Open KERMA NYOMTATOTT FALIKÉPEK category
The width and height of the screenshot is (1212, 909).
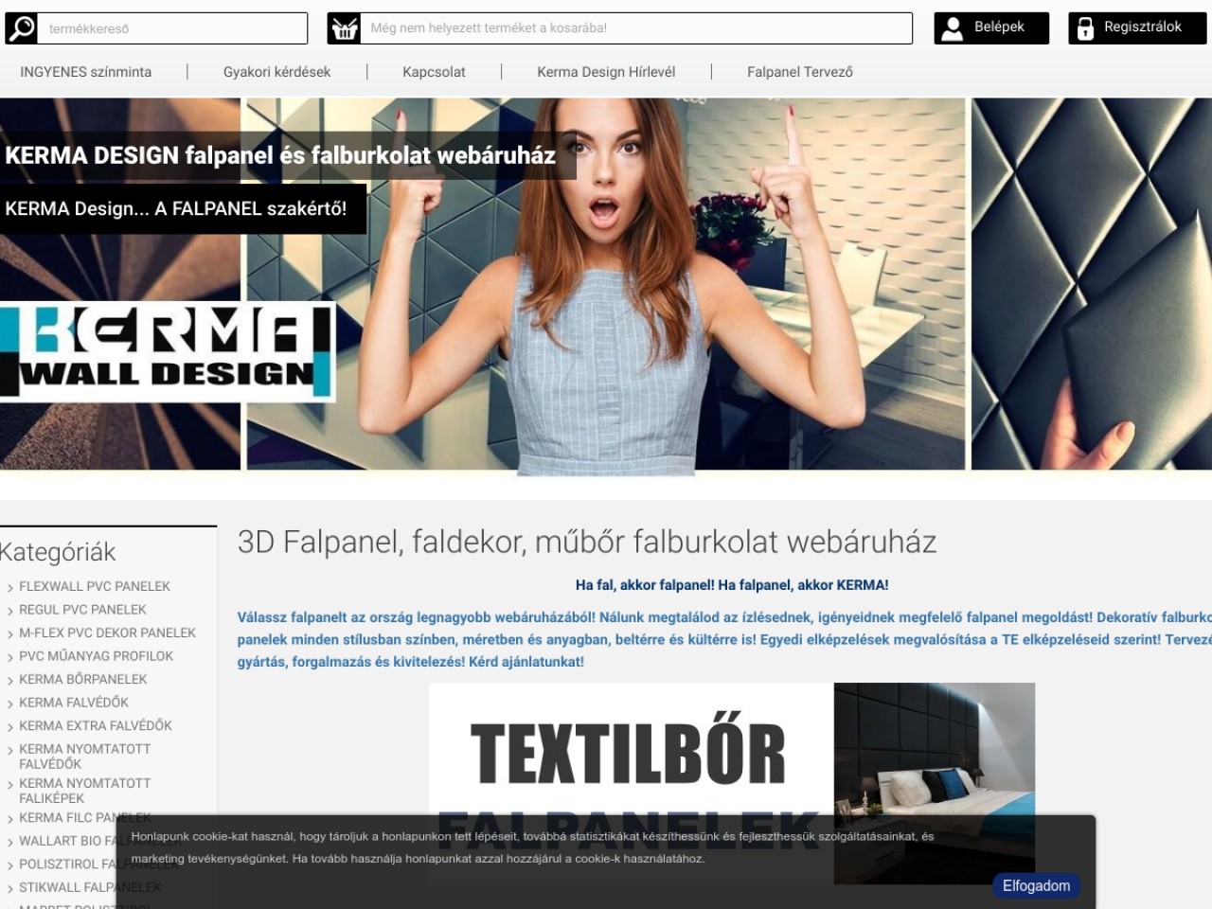click(x=85, y=791)
